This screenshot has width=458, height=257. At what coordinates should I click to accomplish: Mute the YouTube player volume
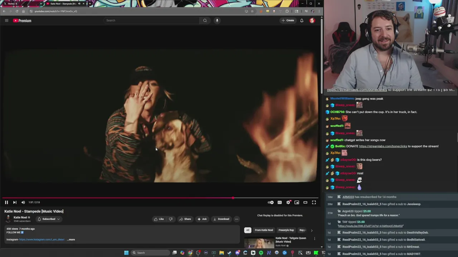click(x=23, y=202)
